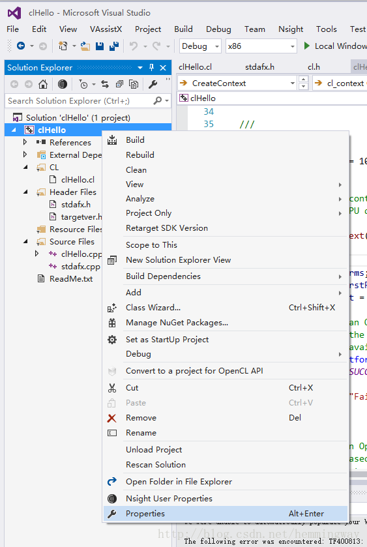Choose Scope to This
The image size is (367, 547).
(226, 245)
